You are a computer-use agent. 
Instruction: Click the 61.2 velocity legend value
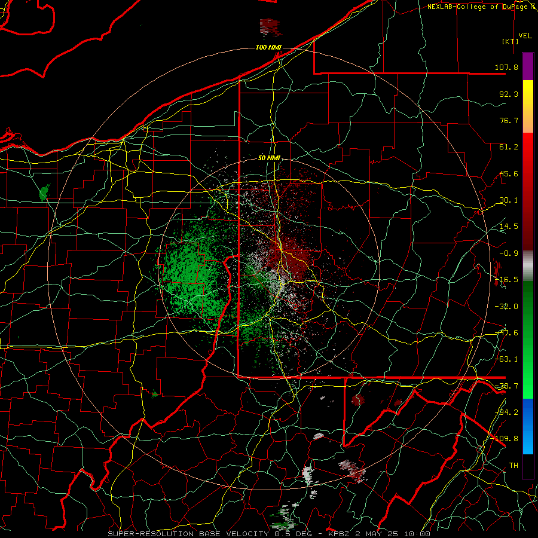(x=509, y=147)
